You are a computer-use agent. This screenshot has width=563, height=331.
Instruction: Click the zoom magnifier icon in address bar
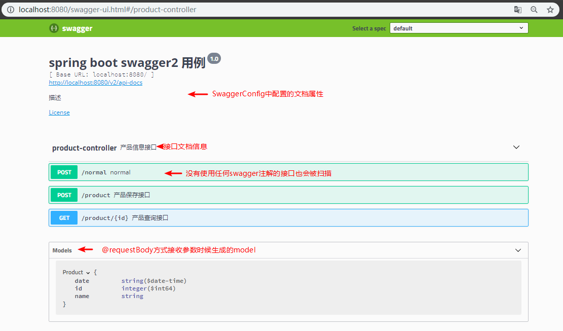(534, 10)
